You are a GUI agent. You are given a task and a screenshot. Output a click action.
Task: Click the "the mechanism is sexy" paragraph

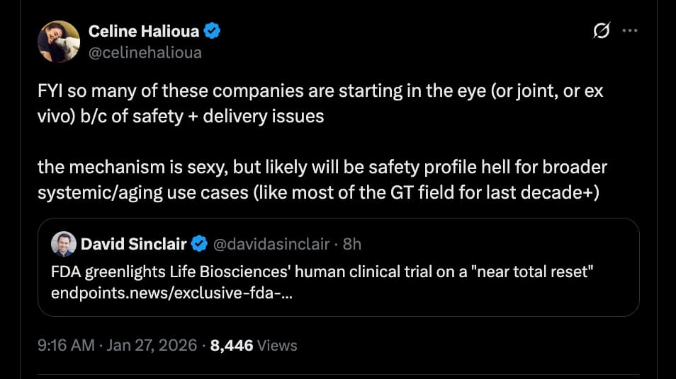[322, 169]
